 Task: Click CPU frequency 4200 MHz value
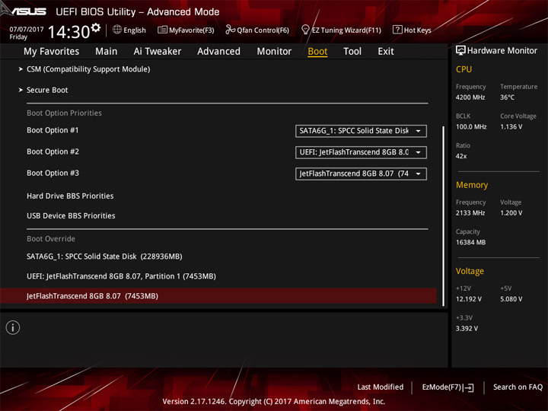coord(470,97)
